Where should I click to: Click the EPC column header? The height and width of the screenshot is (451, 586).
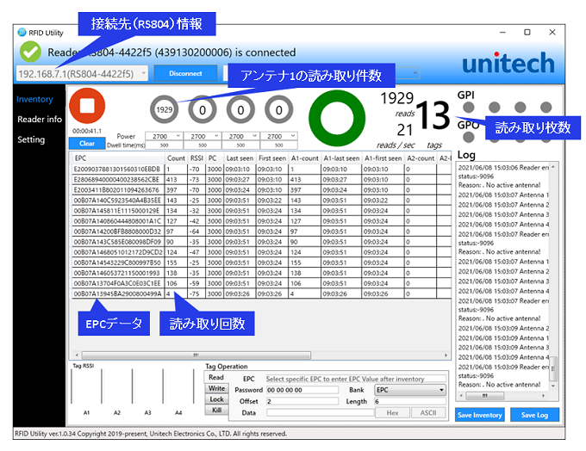(118, 158)
